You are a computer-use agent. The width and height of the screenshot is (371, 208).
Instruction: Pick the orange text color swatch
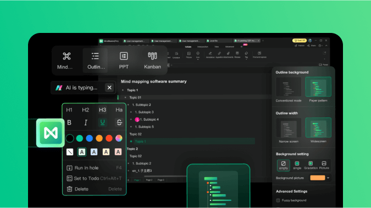(x=99, y=138)
